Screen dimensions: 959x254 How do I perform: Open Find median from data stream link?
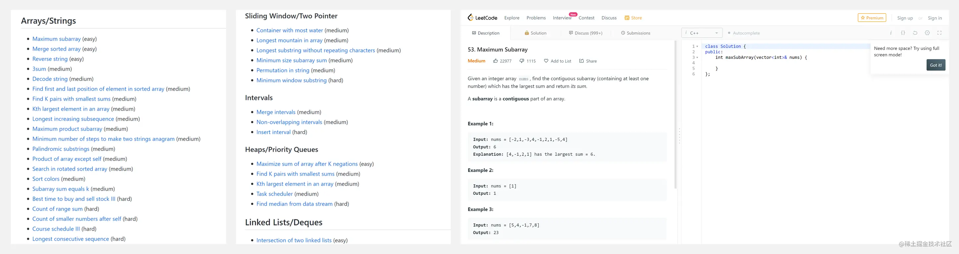[295, 204]
